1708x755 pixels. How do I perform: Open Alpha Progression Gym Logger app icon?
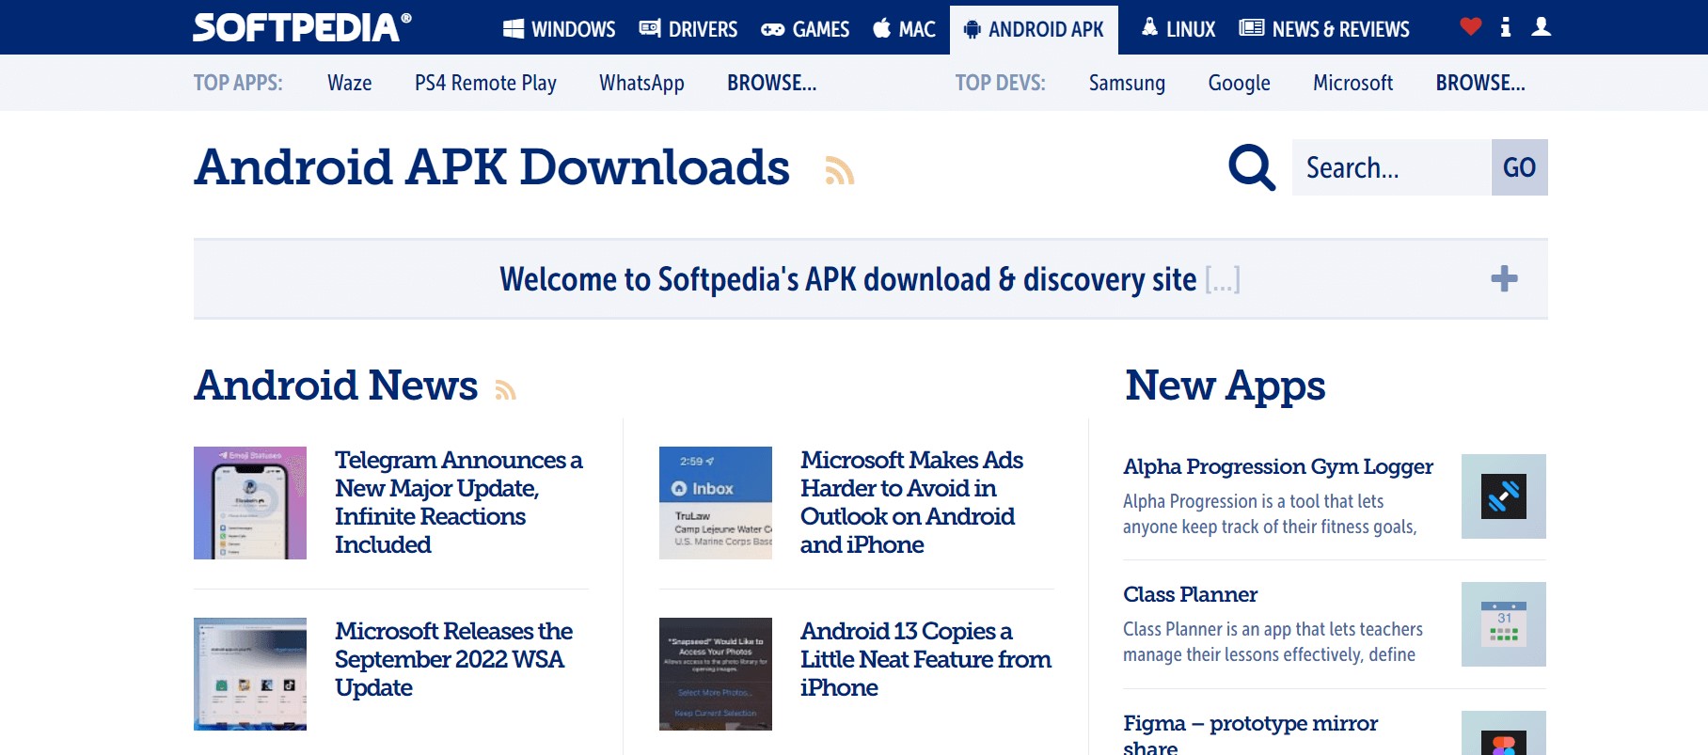[x=1503, y=496]
